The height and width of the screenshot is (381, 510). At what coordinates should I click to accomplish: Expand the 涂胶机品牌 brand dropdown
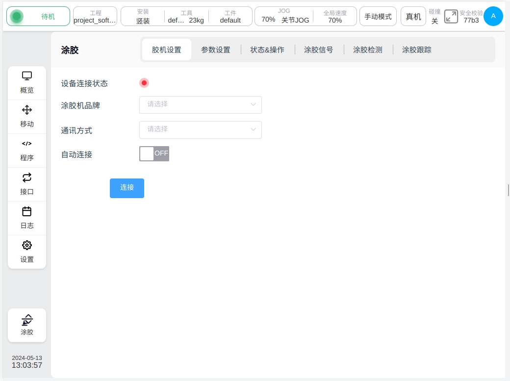tap(200, 104)
